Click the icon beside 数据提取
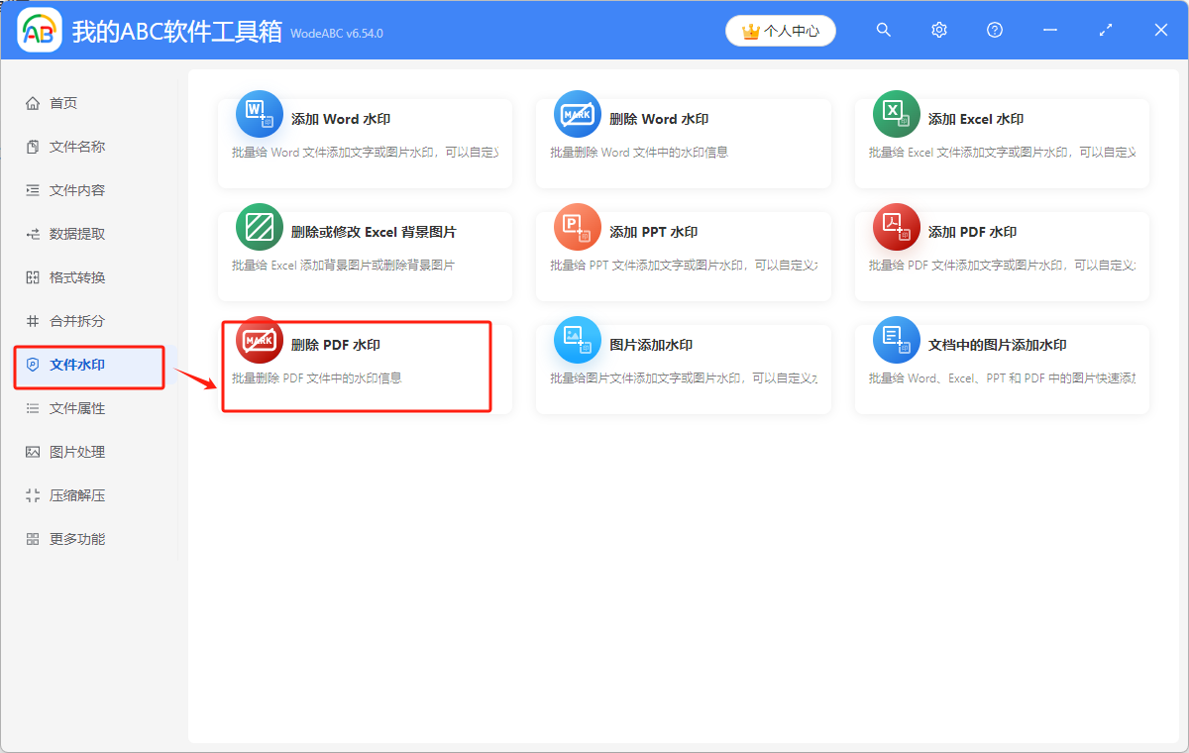 33,234
